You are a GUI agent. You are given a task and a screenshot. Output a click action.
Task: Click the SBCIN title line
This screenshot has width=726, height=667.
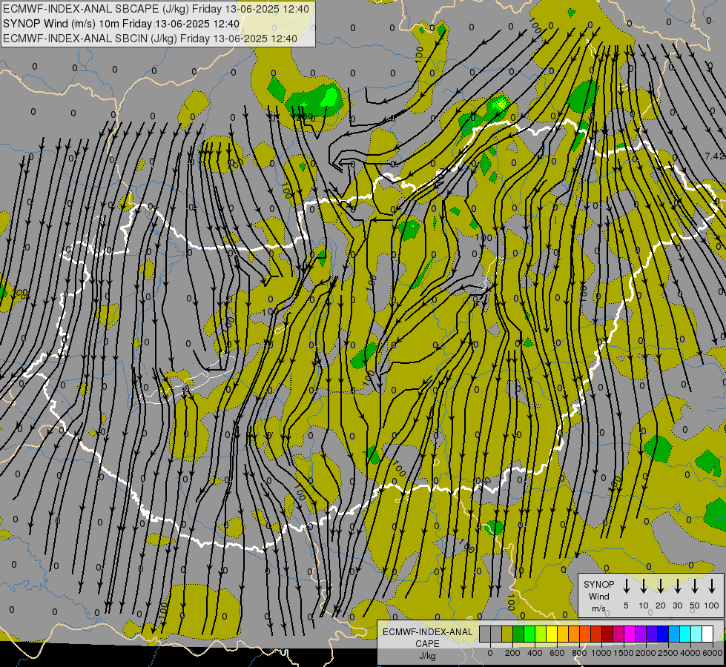pyautogui.click(x=150, y=39)
